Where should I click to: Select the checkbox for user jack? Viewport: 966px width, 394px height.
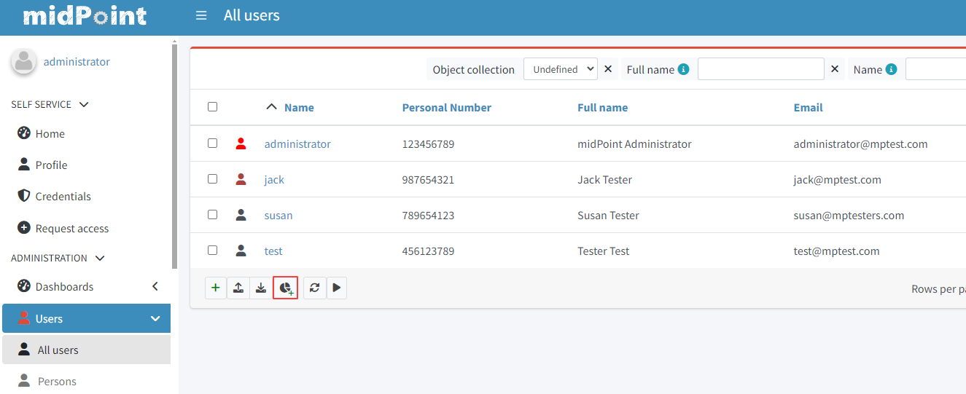212,179
